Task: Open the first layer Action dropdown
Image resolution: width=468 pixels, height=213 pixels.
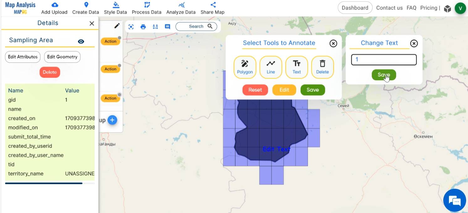Action: coord(110,41)
